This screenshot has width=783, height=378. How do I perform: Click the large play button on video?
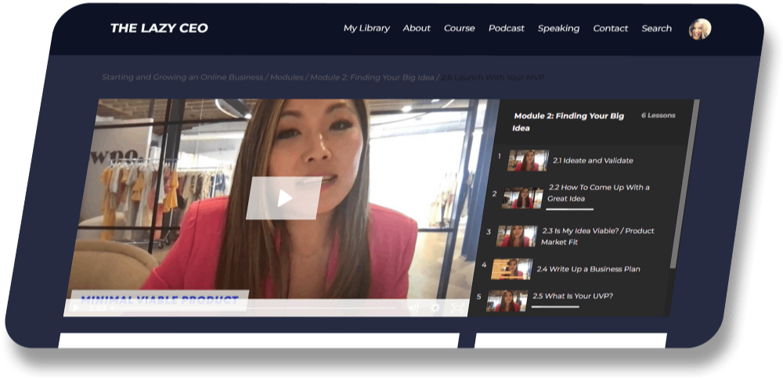(283, 198)
